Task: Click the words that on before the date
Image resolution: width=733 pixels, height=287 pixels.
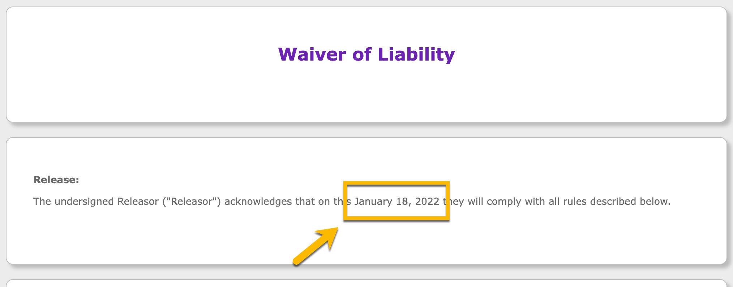Action: pyautogui.click(x=312, y=201)
